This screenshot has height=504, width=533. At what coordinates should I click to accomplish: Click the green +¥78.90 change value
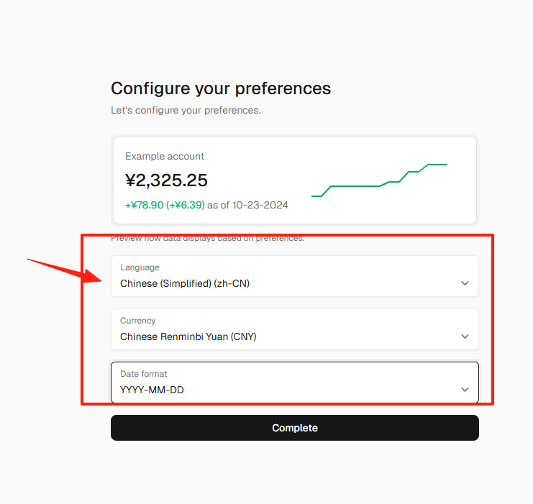[x=145, y=205]
